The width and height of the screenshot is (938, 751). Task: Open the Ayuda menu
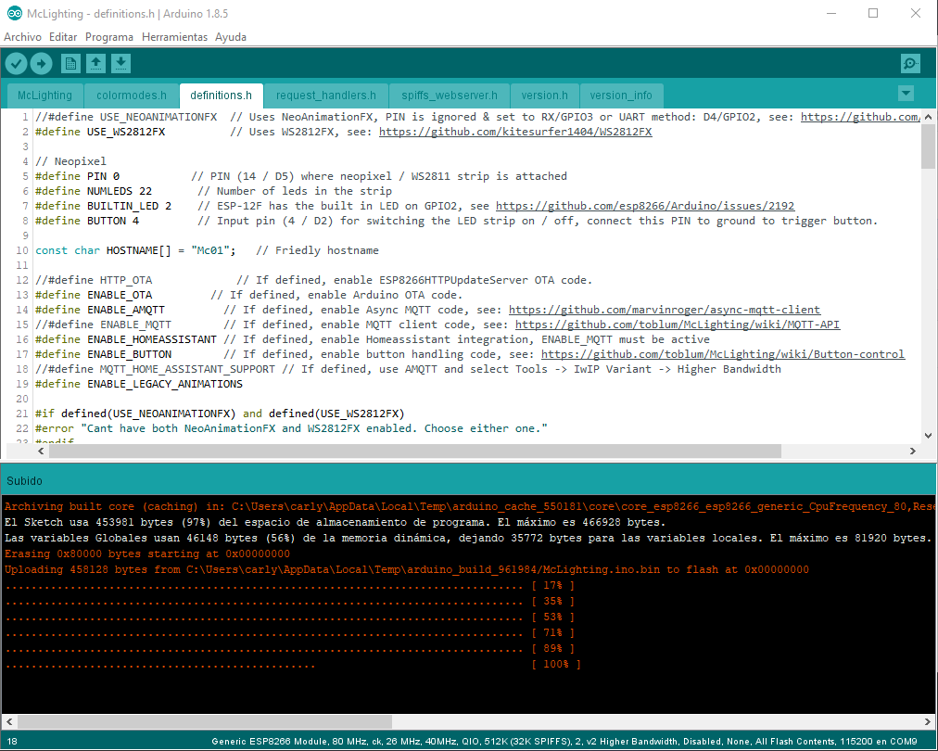pos(230,37)
